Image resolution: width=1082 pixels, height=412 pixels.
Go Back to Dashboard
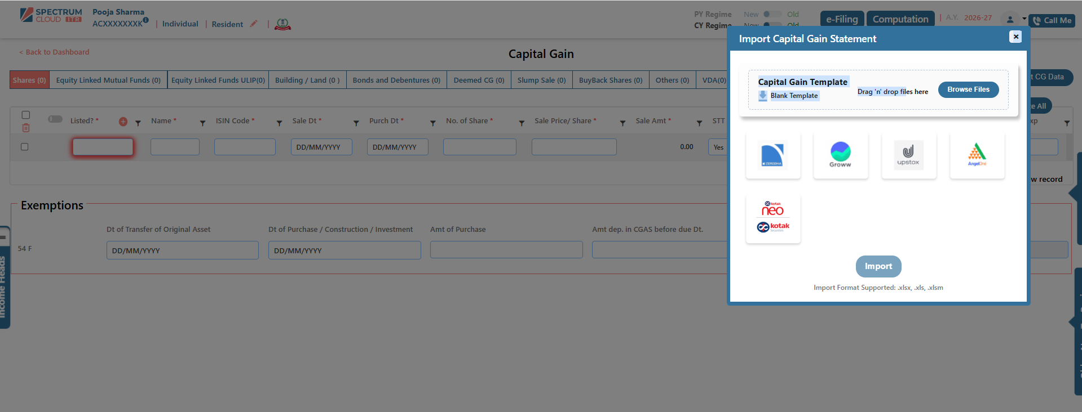coord(55,52)
